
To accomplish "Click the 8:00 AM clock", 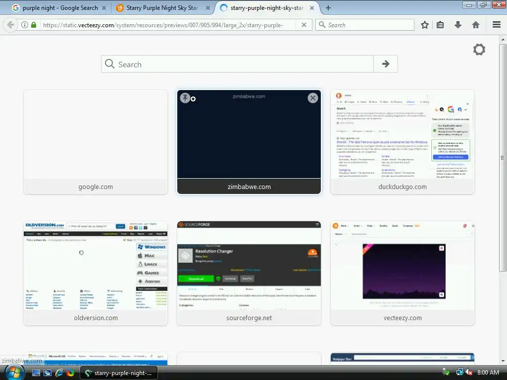I will coord(488,373).
